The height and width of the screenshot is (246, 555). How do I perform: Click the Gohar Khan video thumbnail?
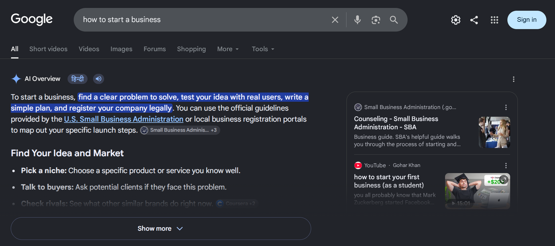477,191
